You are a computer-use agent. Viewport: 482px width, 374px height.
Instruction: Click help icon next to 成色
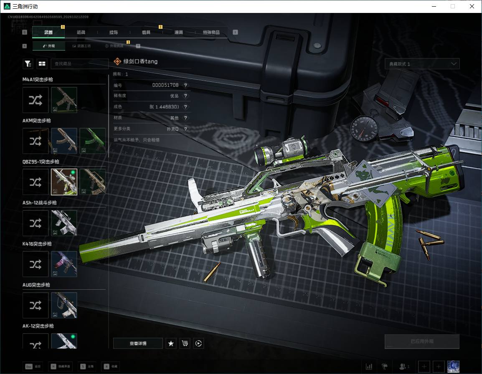[x=185, y=107]
